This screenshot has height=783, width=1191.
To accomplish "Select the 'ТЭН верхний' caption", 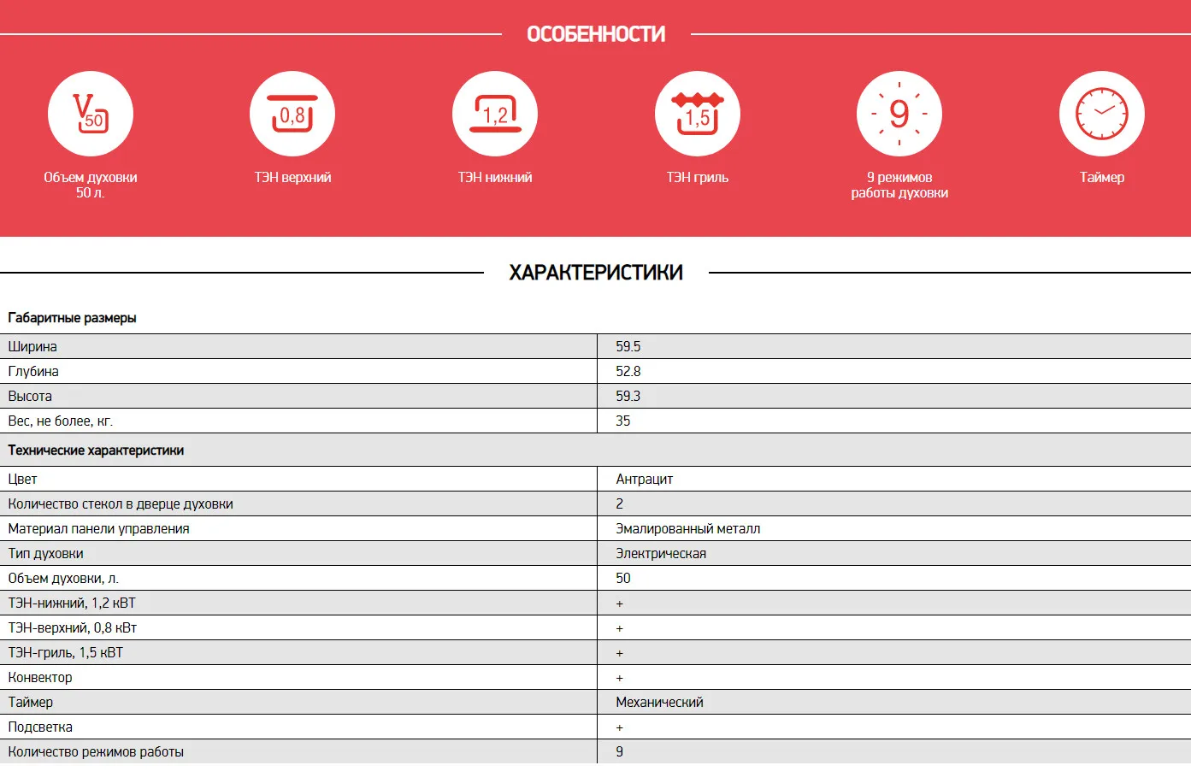I will (292, 177).
